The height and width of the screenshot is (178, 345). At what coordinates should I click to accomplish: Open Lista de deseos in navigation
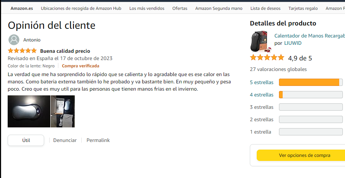point(265,8)
